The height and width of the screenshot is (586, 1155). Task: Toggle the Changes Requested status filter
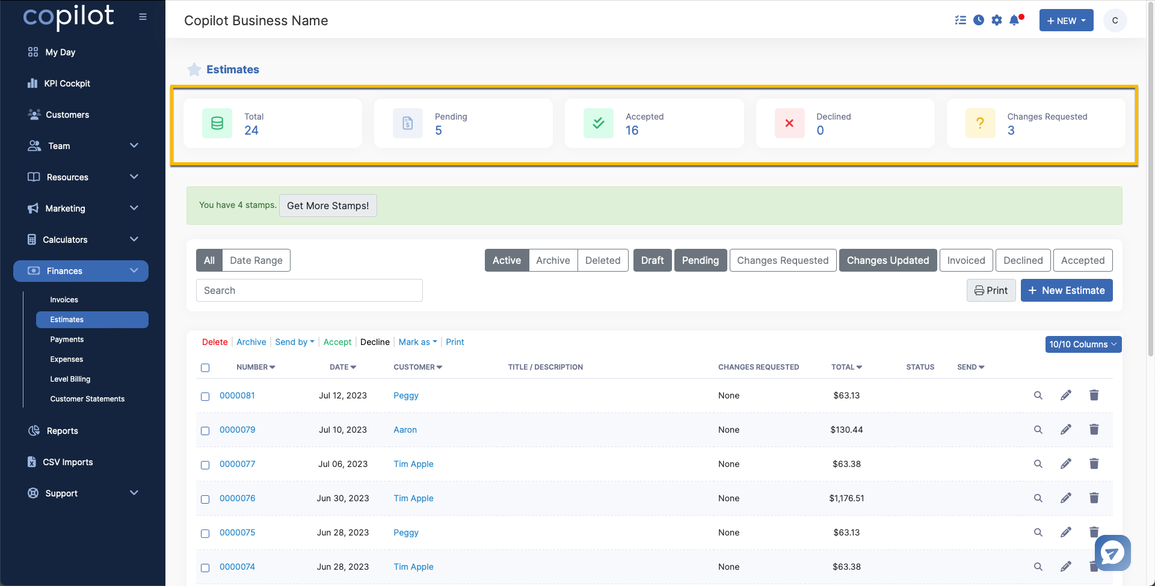point(783,260)
